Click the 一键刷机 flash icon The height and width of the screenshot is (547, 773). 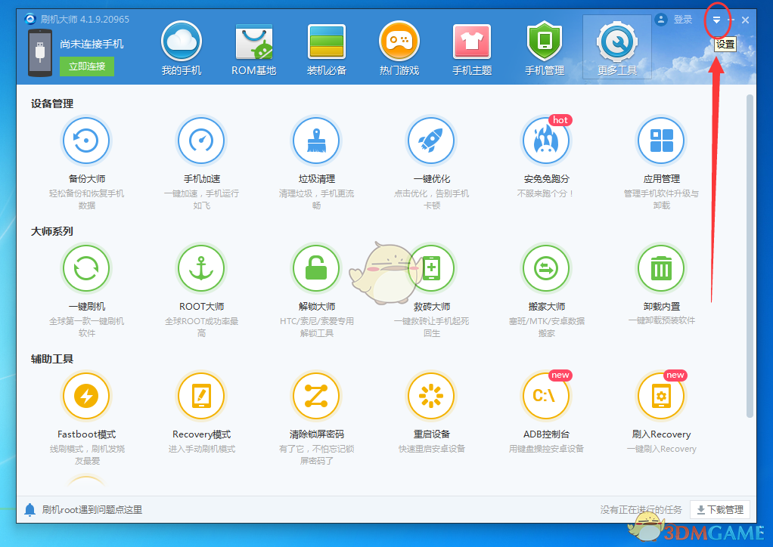(86, 268)
